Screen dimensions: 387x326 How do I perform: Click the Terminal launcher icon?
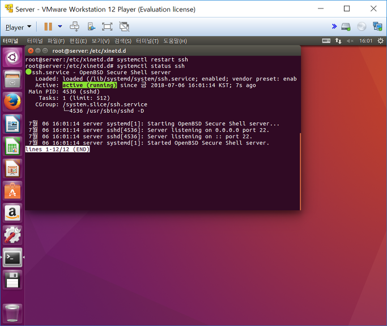coord(12,257)
